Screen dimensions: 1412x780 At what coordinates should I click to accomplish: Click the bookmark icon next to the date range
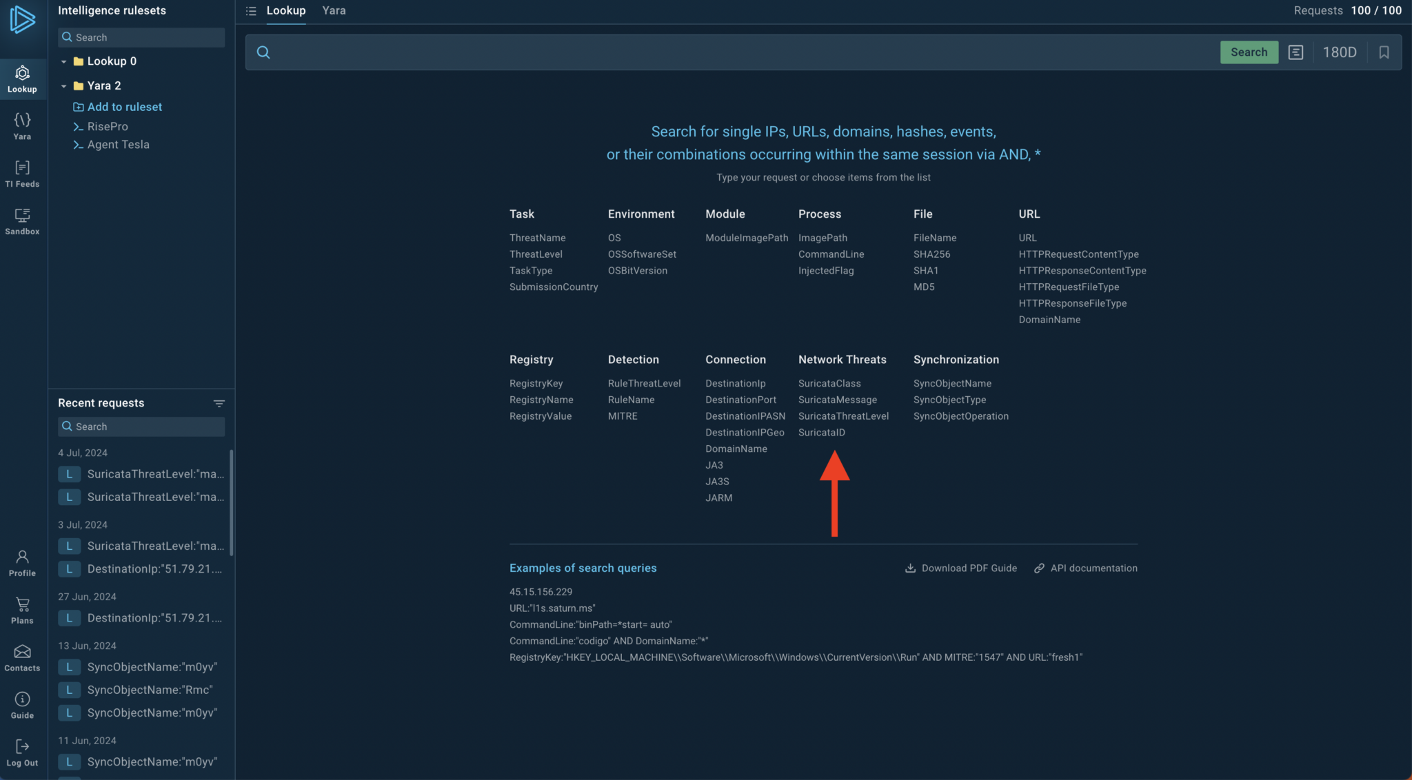pyautogui.click(x=1384, y=52)
